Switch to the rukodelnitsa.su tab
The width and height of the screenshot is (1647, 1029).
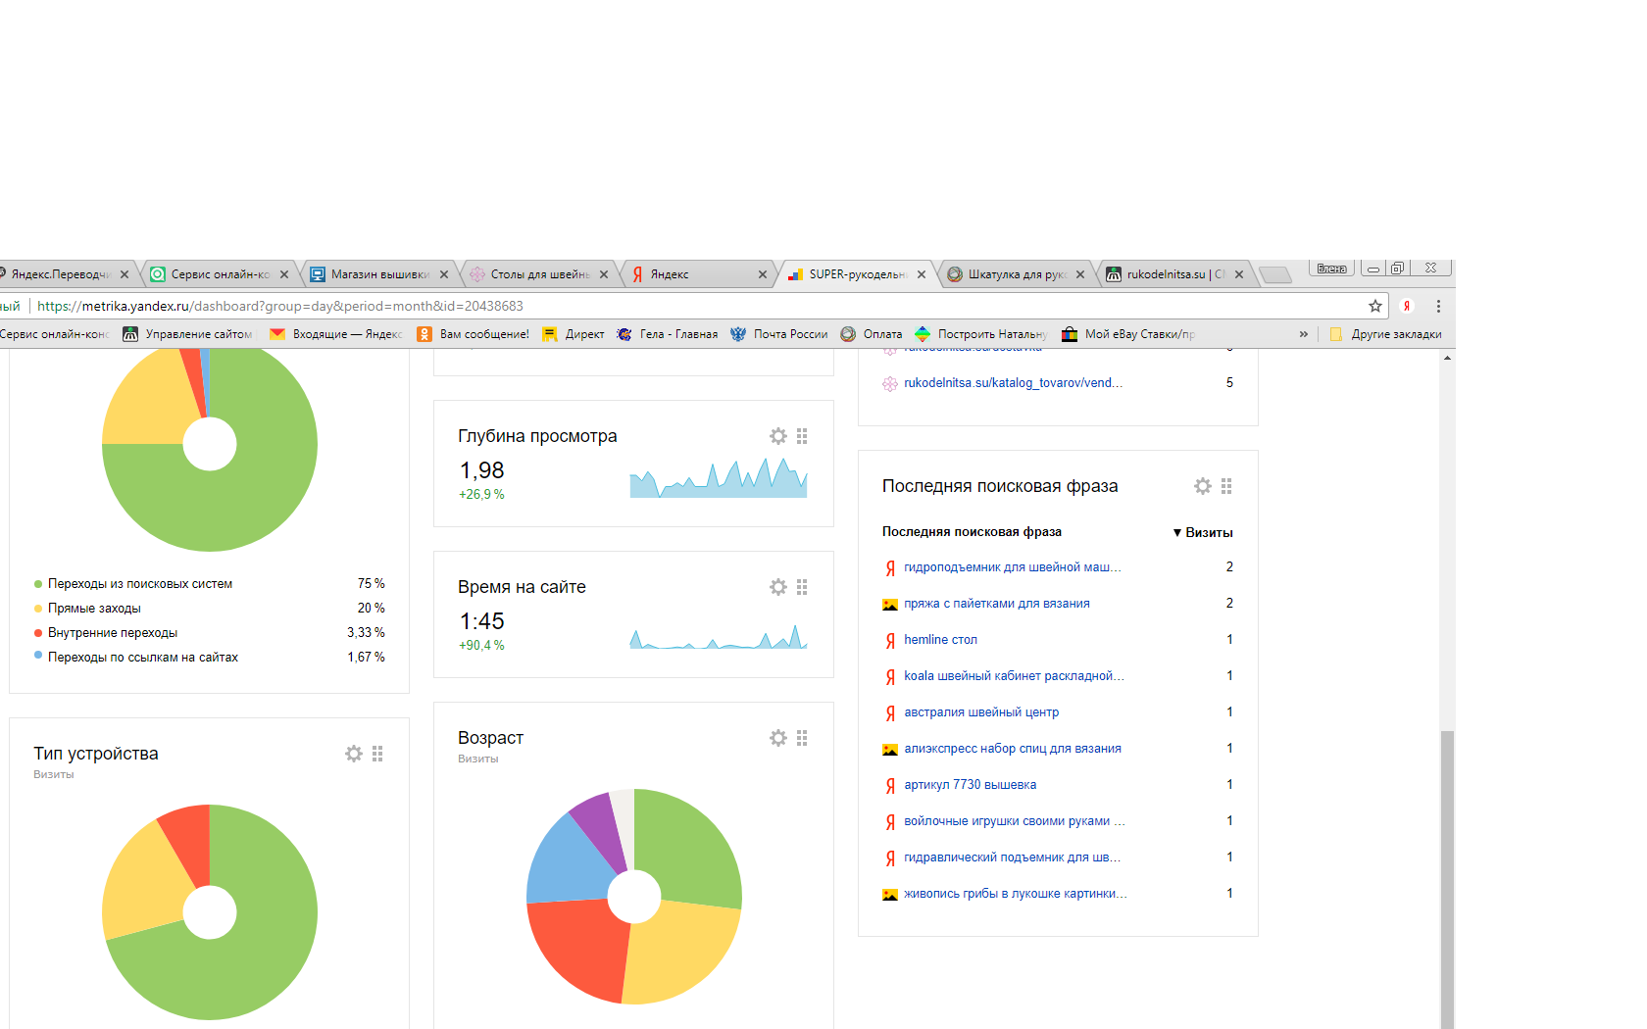click(1174, 274)
